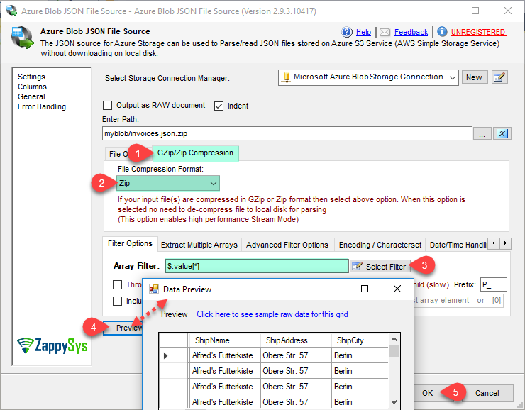Click the Array Filter input field
This screenshot has height=410, width=525.
coord(257,266)
